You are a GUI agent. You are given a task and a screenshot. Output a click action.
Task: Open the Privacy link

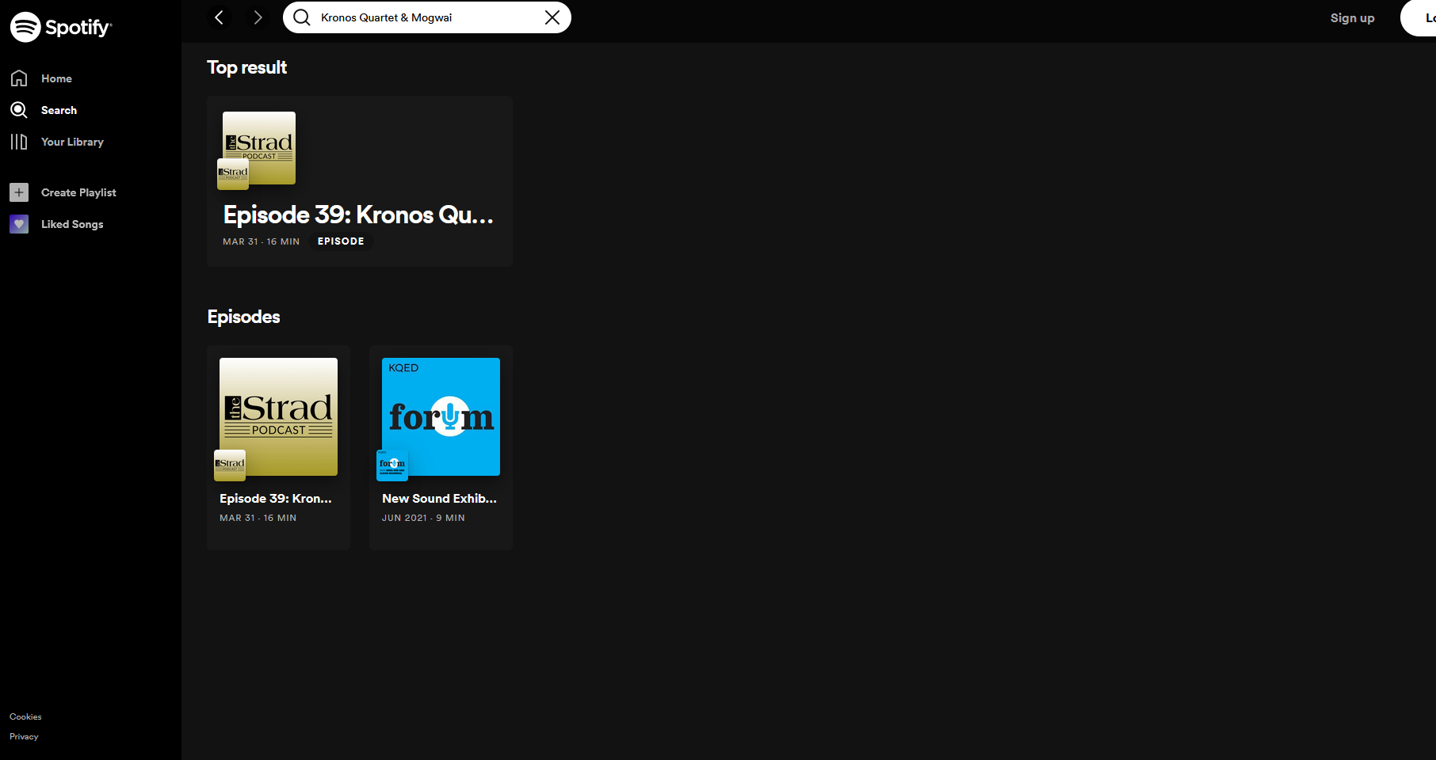[x=24, y=736]
